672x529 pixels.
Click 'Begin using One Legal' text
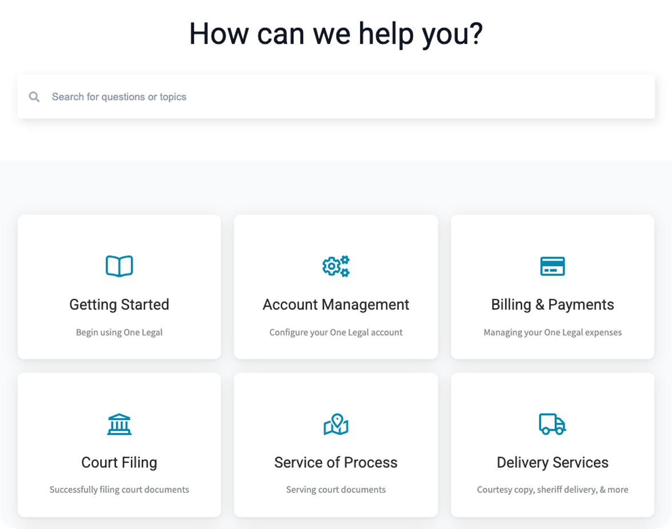coord(119,332)
